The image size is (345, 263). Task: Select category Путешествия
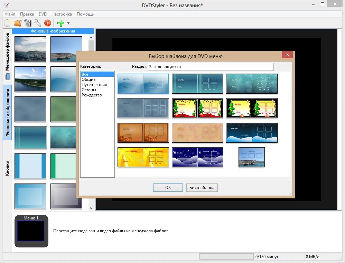coord(97,85)
